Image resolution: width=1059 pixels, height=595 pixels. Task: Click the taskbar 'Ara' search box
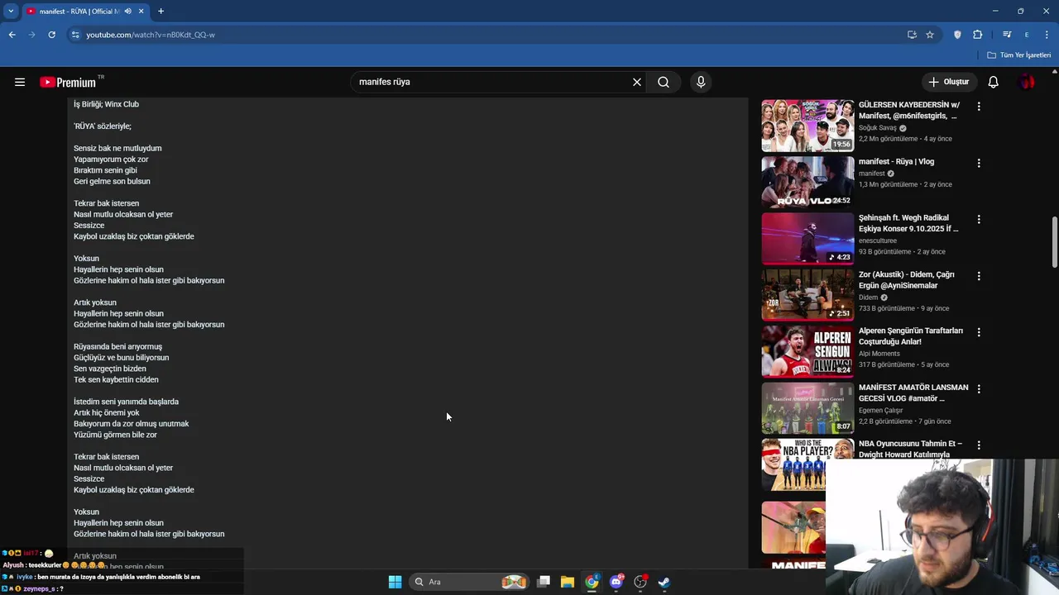pyautogui.click(x=469, y=582)
